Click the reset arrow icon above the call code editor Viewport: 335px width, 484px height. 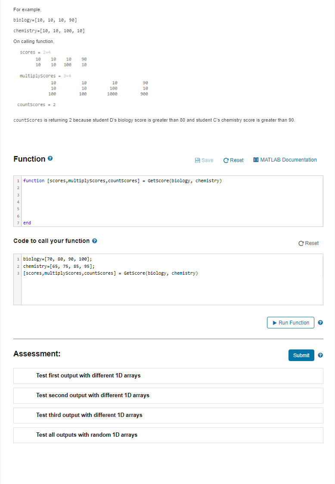click(x=301, y=243)
